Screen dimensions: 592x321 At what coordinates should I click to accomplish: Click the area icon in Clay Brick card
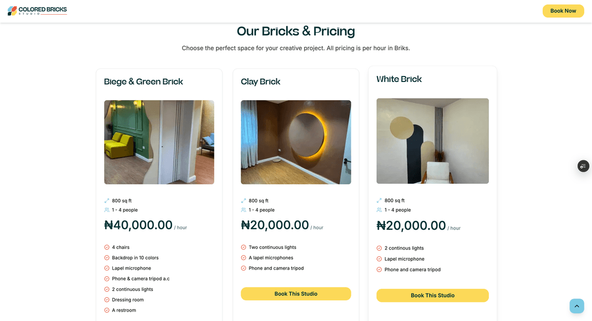pyautogui.click(x=244, y=201)
